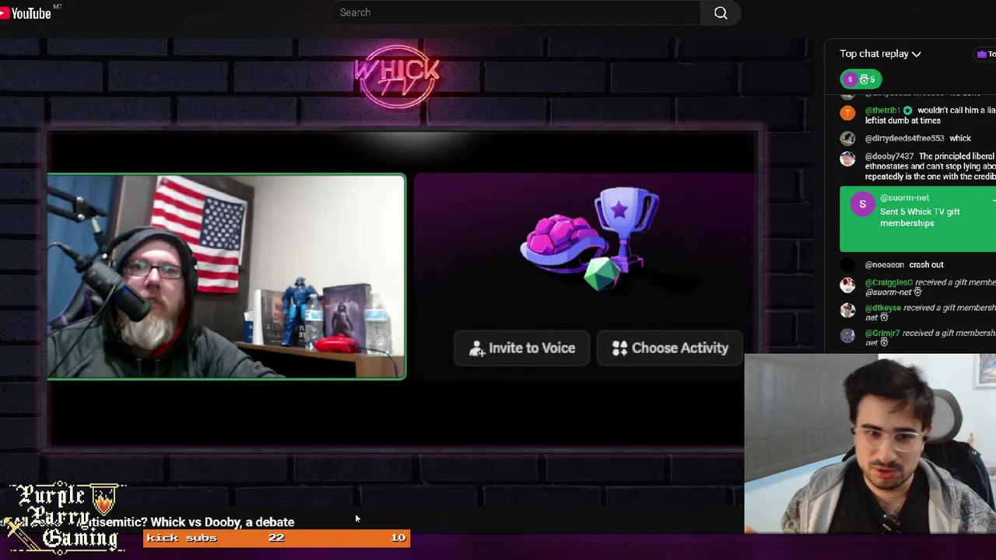
Task: Click the kick subs progress bar
Action: (x=276, y=537)
